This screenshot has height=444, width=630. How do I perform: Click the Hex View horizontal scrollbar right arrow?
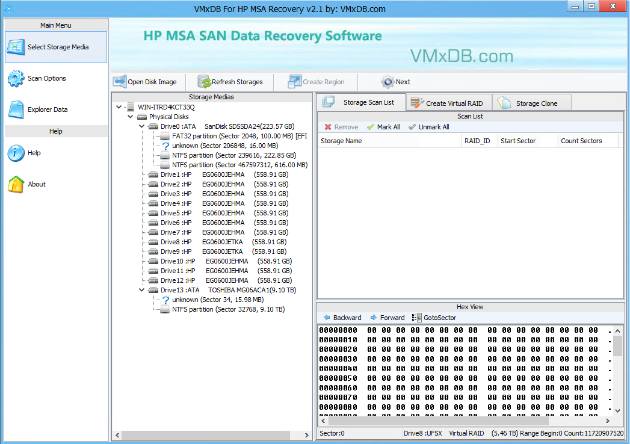(x=608, y=421)
